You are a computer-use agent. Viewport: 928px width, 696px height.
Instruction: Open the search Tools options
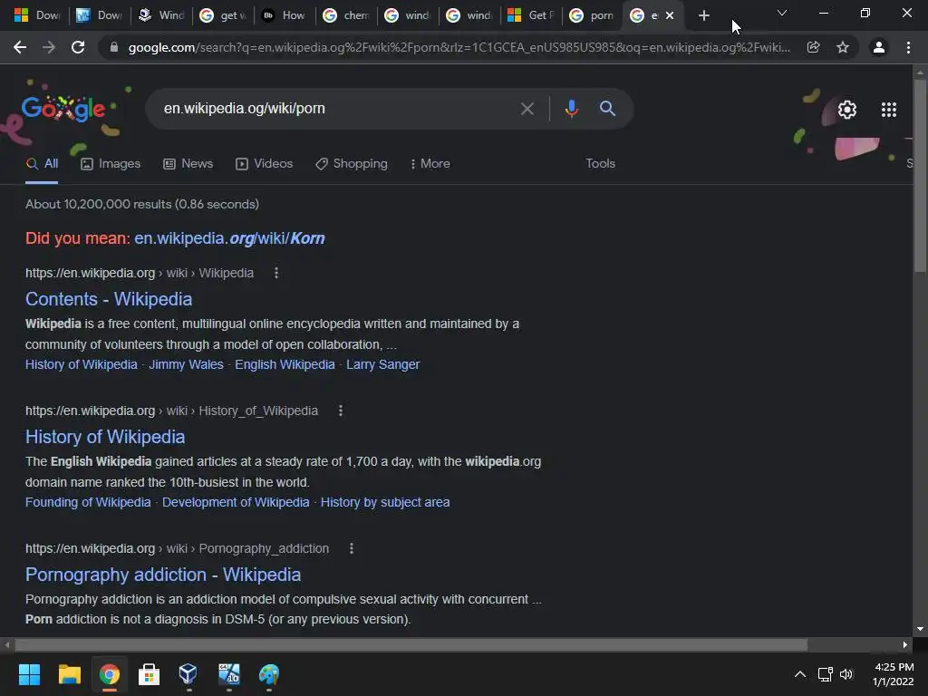(x=600, y=164)
